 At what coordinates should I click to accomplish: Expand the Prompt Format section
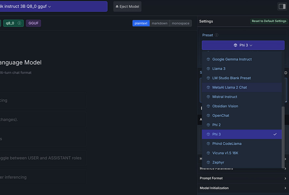(x=243, y=178)
